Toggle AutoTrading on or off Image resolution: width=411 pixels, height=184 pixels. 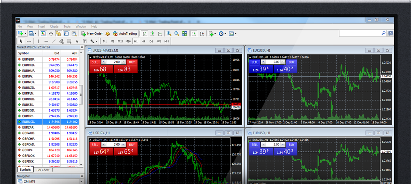click(x=125, y=34)
